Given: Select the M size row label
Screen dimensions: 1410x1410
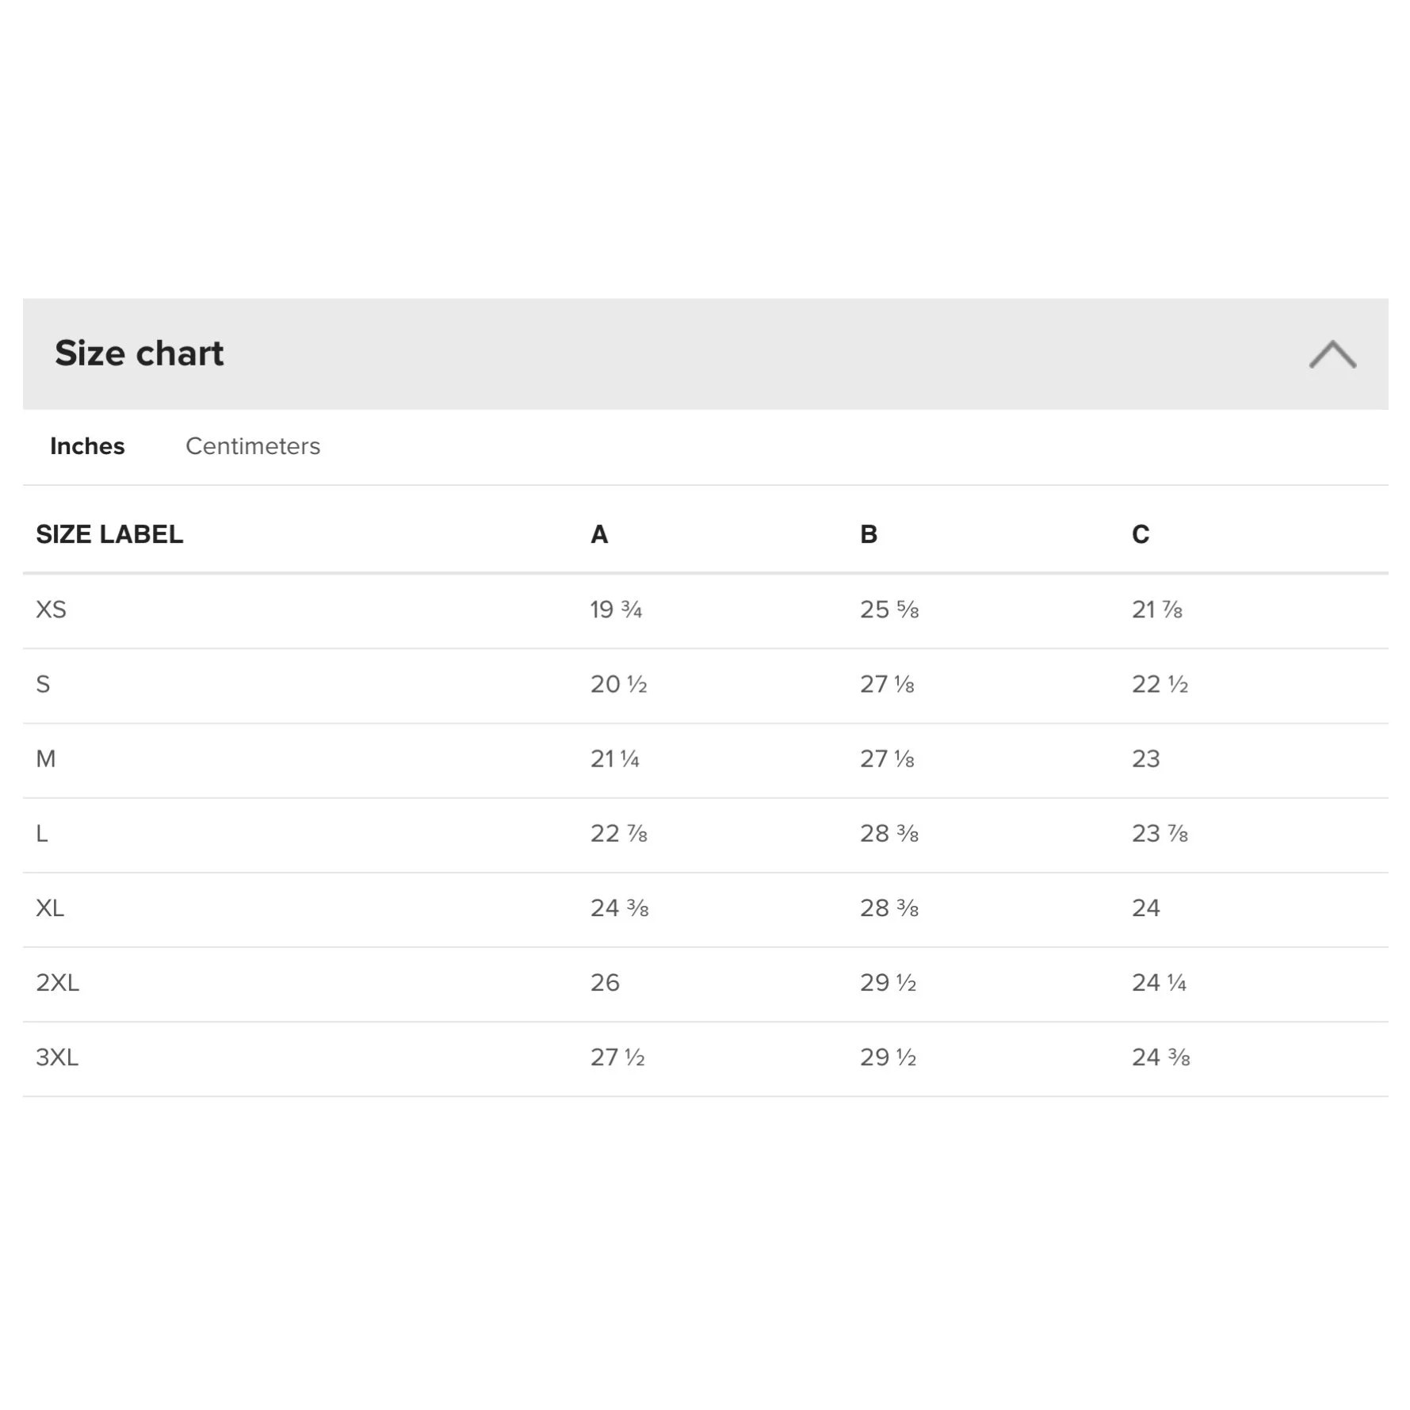Looking at the screenshot, I should click(x=46, y=758).
